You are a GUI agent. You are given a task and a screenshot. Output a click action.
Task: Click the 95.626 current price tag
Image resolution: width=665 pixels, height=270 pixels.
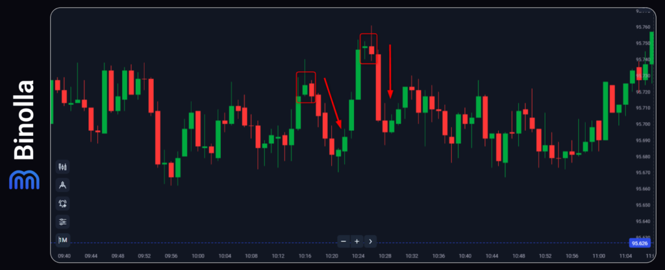(639, 243)
